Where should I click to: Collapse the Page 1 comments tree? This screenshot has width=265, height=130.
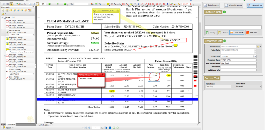click(3, 18)
